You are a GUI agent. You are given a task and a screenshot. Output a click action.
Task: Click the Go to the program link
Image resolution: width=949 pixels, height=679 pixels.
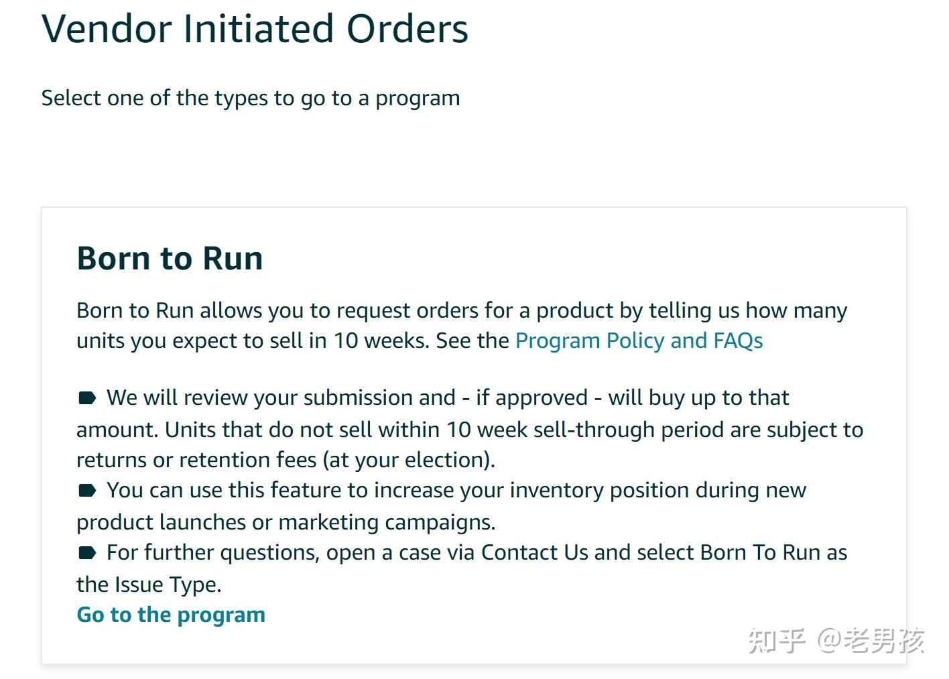click(x=171, y=615)
